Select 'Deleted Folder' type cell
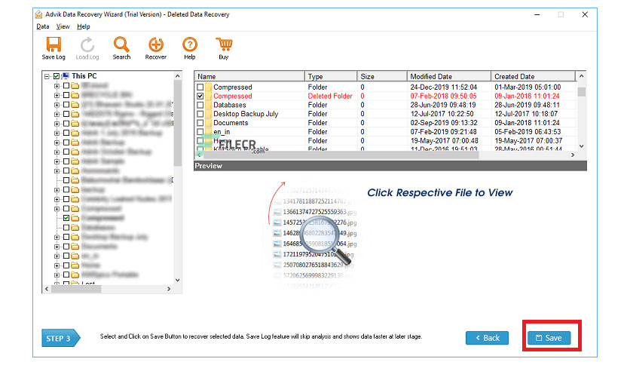Viewport: 630px width, 365px height. pyautogui.click(x=330, y=96)
